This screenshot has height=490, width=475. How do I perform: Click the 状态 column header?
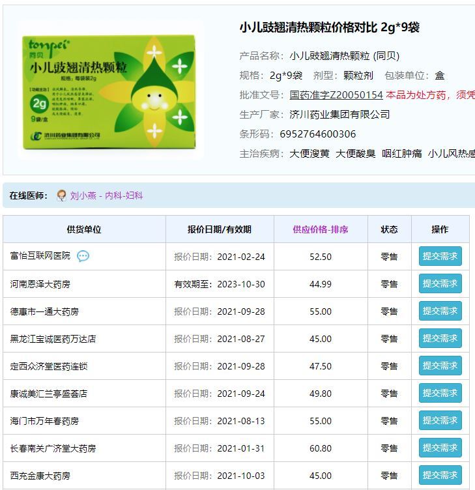coord(389,229)
